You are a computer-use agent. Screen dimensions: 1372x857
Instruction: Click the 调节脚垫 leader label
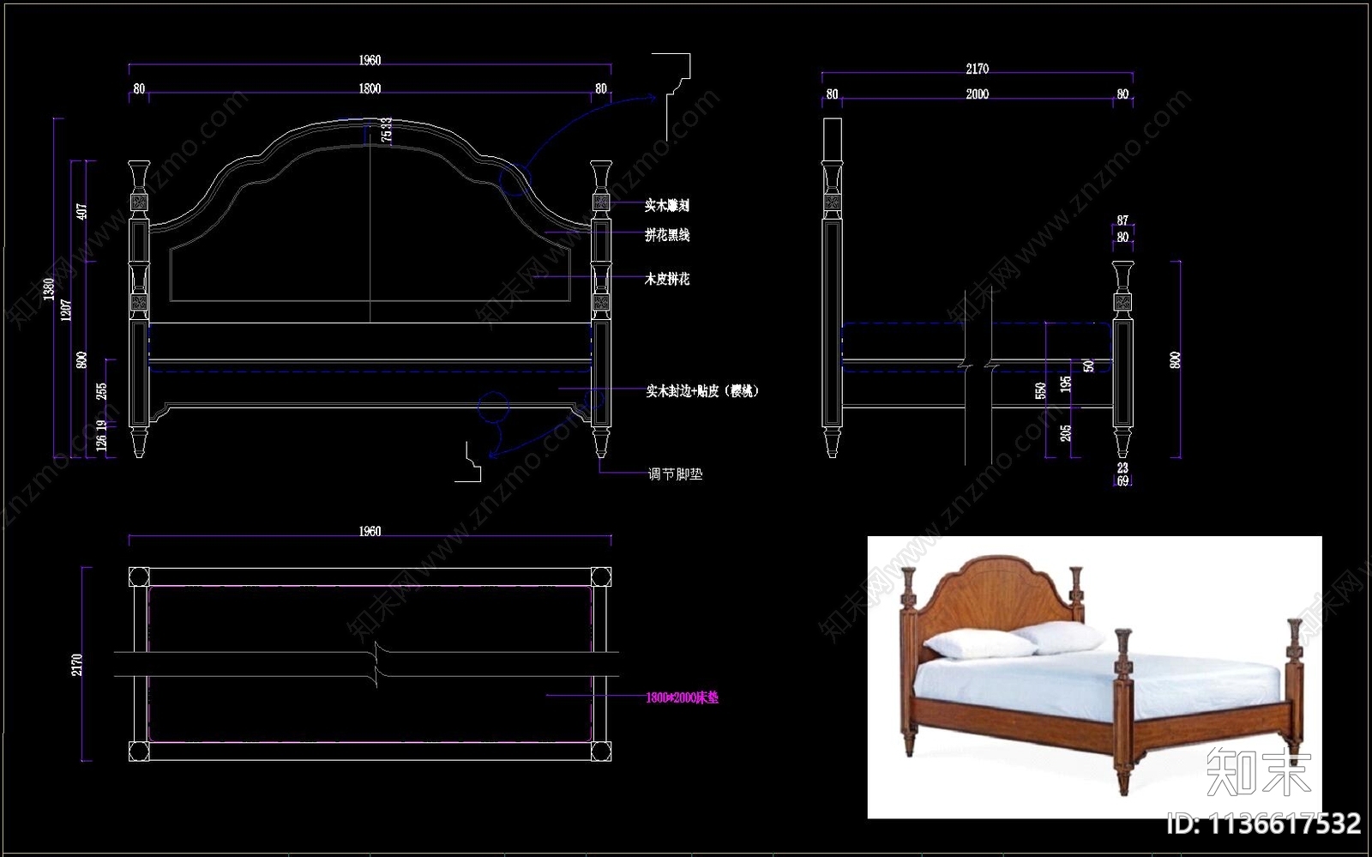pos(675,474)
